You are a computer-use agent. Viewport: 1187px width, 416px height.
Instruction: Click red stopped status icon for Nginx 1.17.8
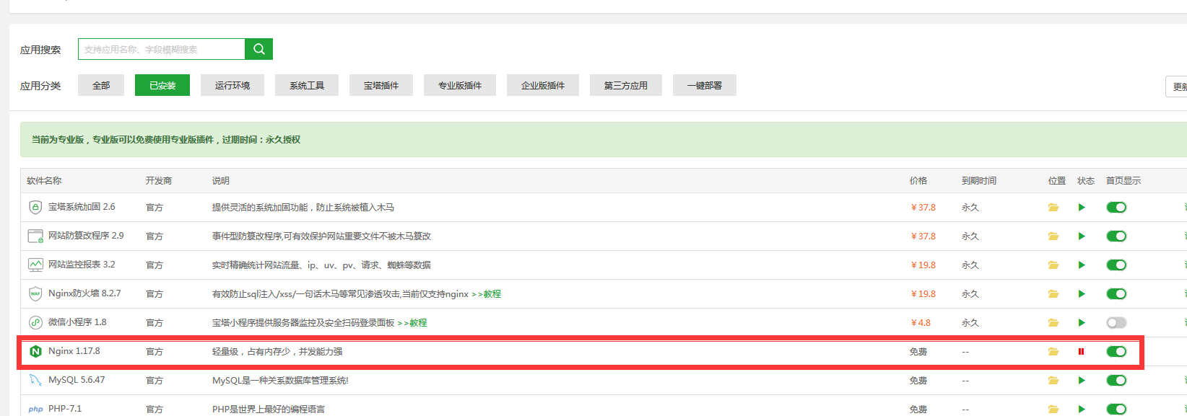(x=1081, y=352)
